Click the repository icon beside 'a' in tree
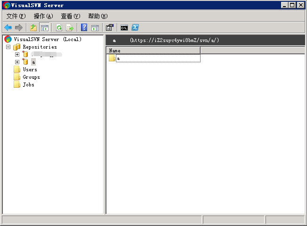Image resolution: width=307 pixels, height=226 pixels. coord(25,62)
